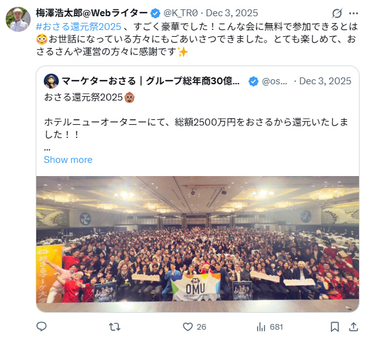Like the tweet with heart icon
Image resolution: width=369 pixels, height=339 pixels.
[x=188, y=327]
